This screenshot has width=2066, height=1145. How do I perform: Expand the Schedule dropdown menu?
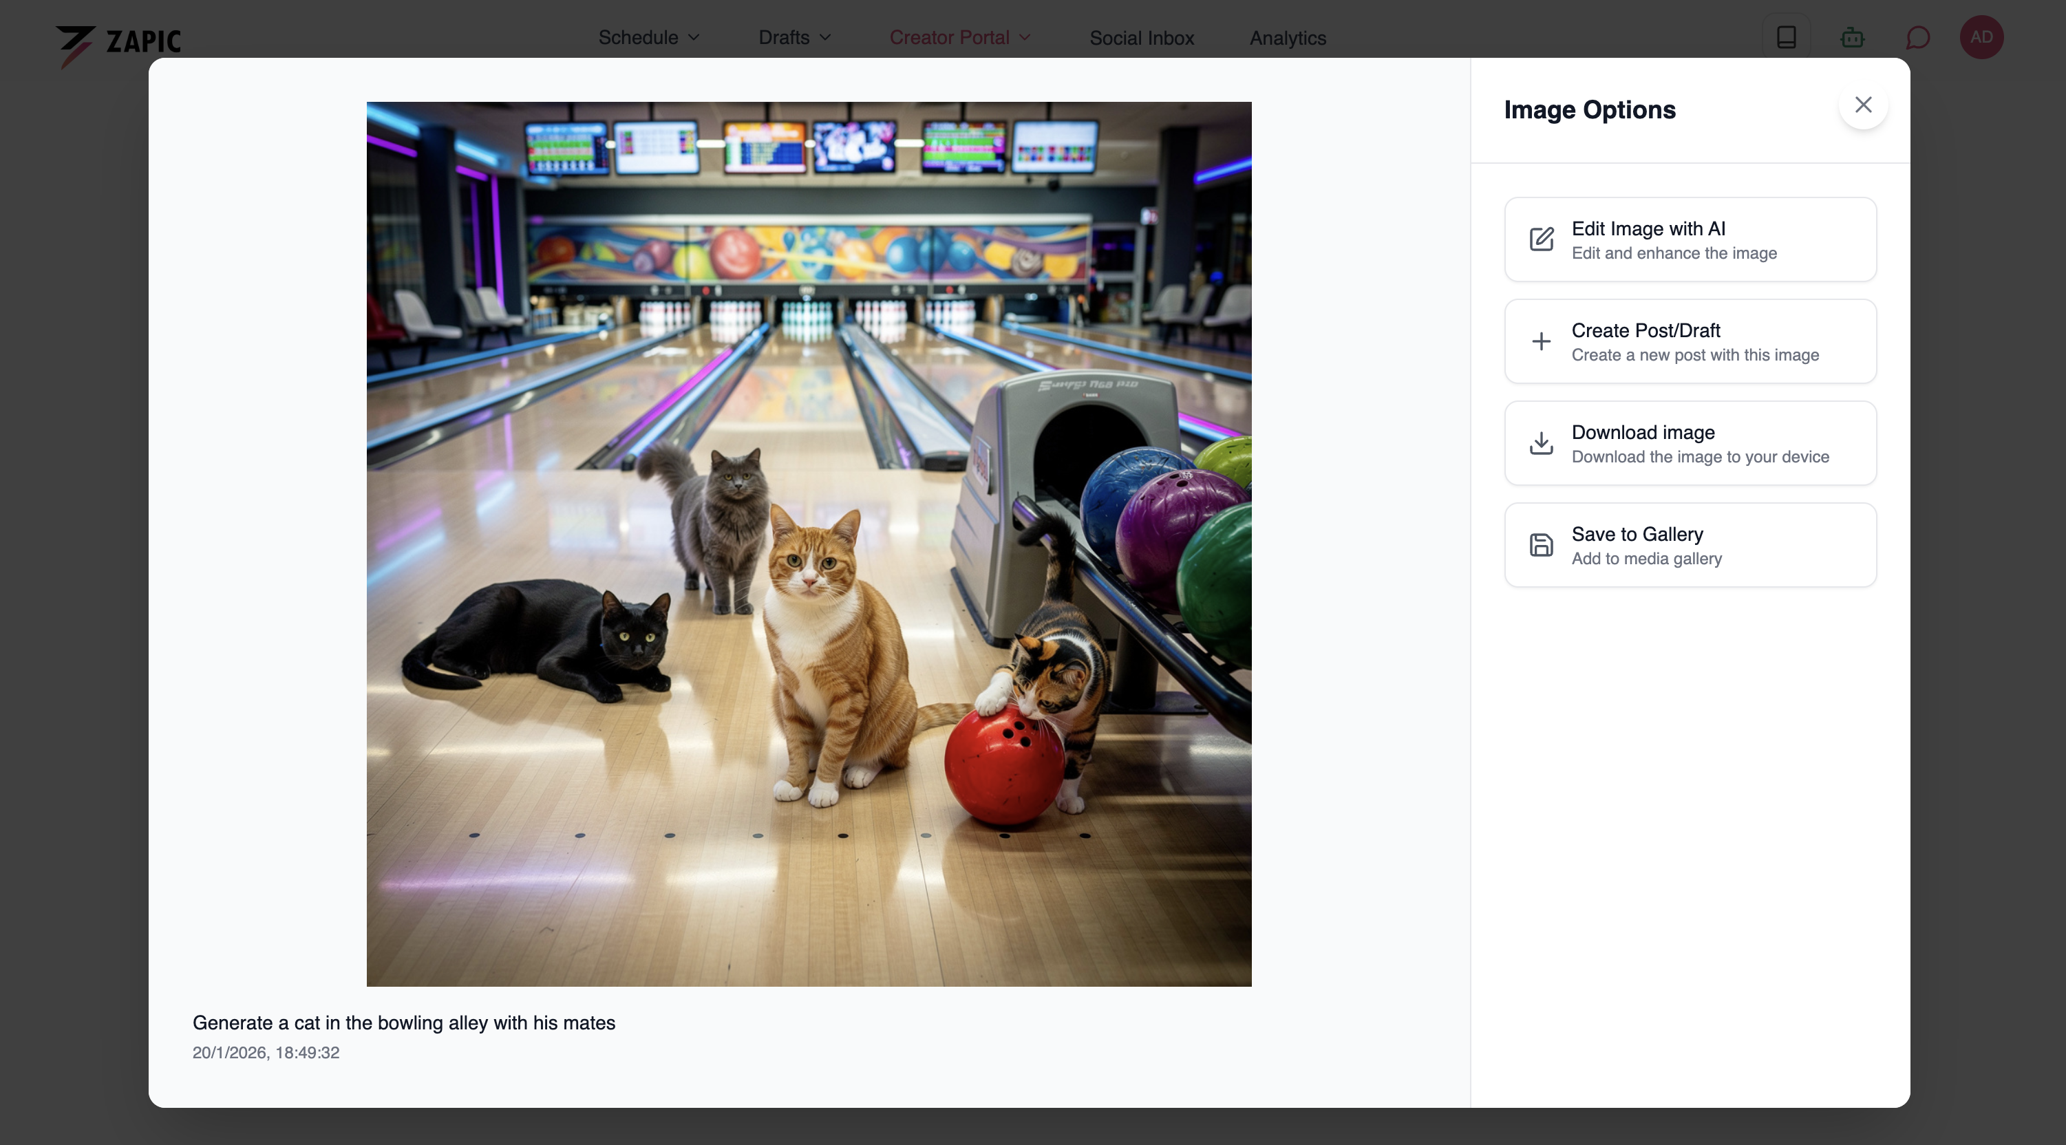pos(648,38)
